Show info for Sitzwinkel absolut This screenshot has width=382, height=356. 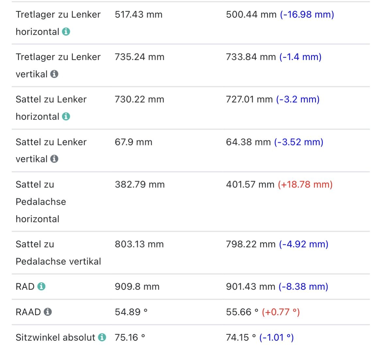click(x=102, y=337)
